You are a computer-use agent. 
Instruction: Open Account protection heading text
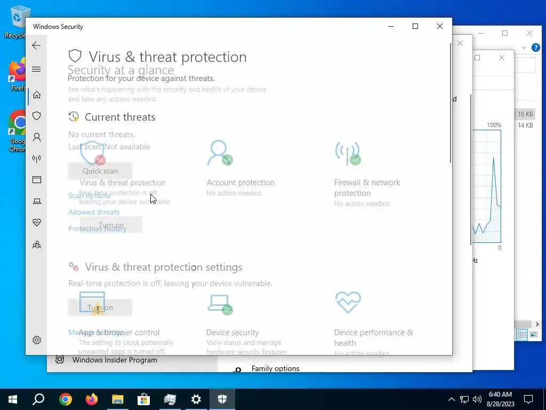240,183
